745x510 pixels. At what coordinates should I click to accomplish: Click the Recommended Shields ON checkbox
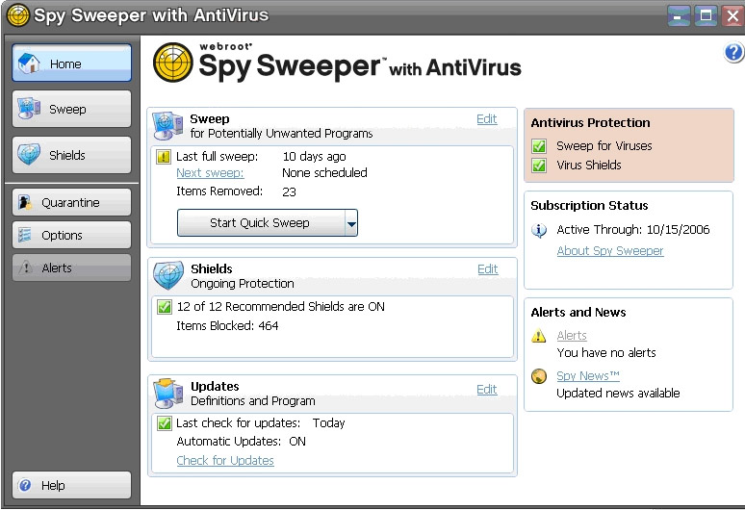click(x=164, y=307)
